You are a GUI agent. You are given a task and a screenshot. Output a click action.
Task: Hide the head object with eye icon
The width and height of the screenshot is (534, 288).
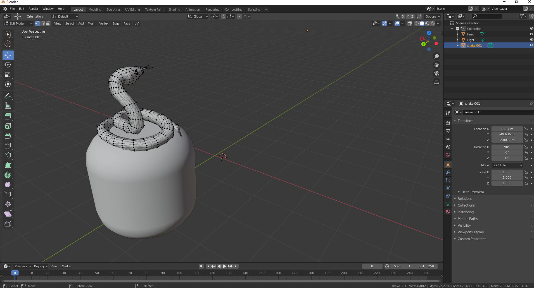point(531,34)
